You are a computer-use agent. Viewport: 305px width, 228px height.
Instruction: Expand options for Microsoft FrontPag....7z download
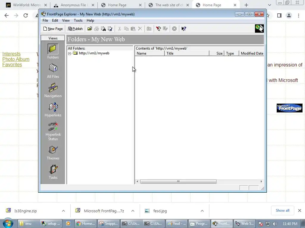133,211
